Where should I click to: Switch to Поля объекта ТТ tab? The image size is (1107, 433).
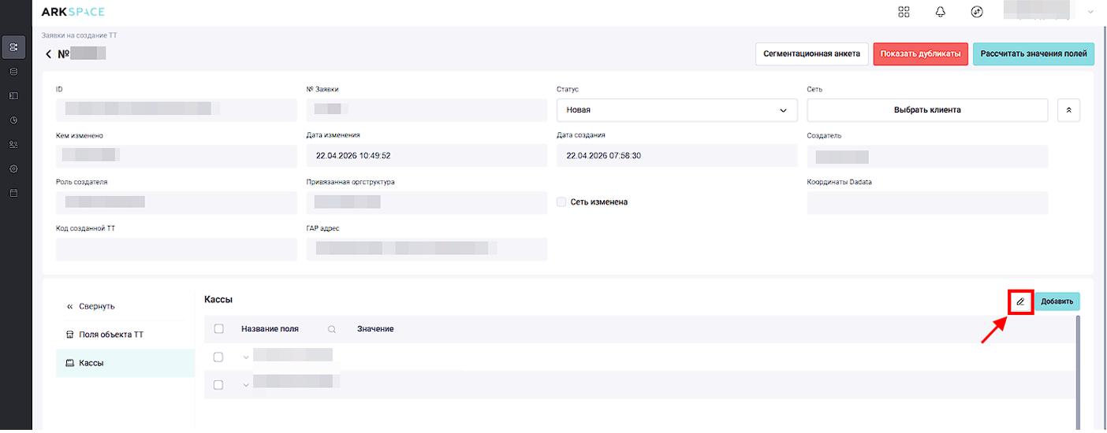(111, 335)
